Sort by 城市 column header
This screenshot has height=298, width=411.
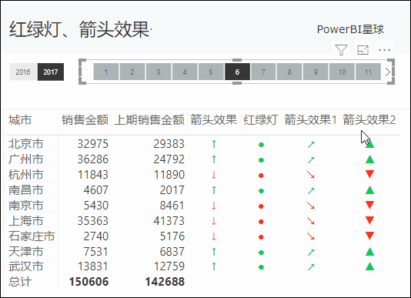pyautogui.click(x=20, y=120)
